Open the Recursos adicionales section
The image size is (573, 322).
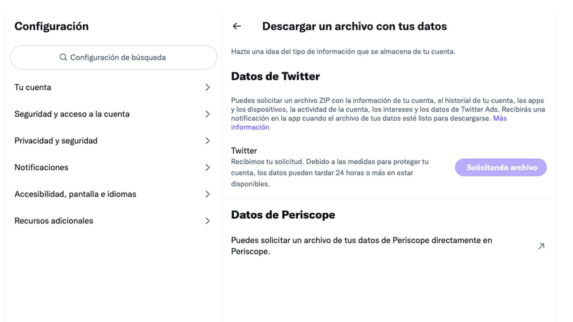[114, 221]
